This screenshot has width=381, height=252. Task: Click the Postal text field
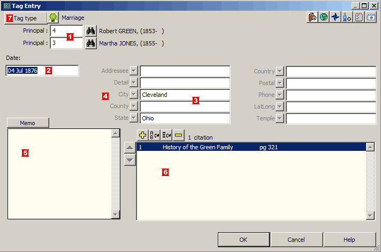click(331, 83)
